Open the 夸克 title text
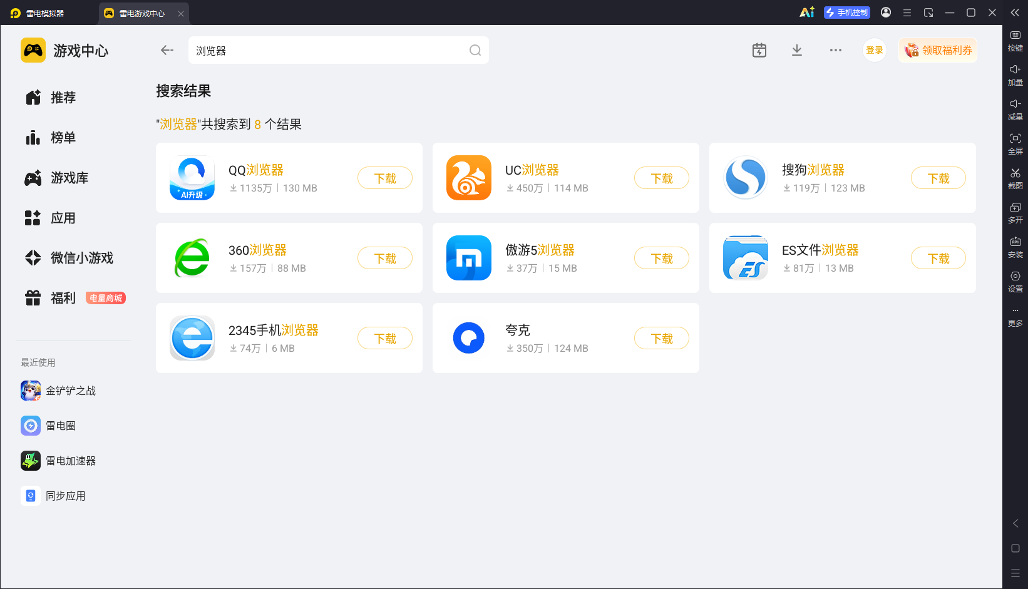The image size is (1028, 589). click(518, 330)
